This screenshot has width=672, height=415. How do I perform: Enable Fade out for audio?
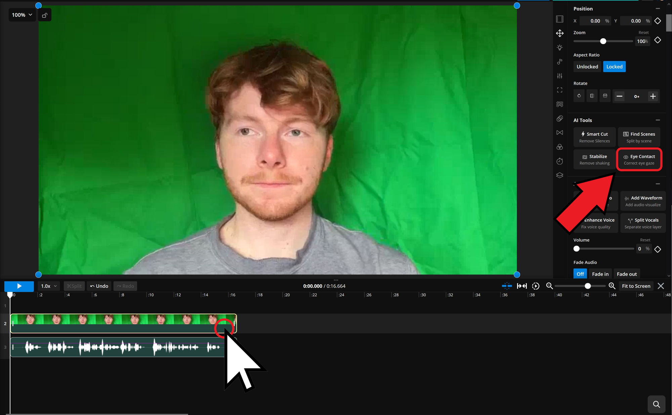(627, 274)
